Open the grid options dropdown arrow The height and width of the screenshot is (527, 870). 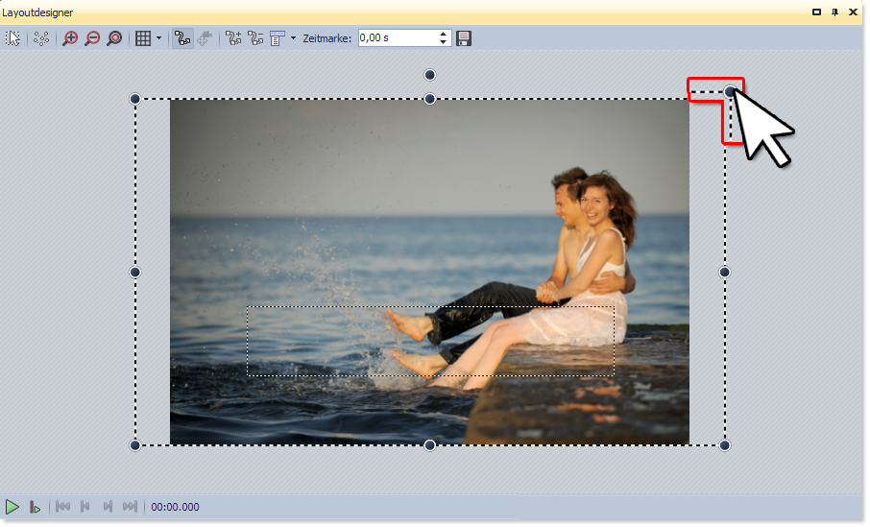tap(158, 38)
